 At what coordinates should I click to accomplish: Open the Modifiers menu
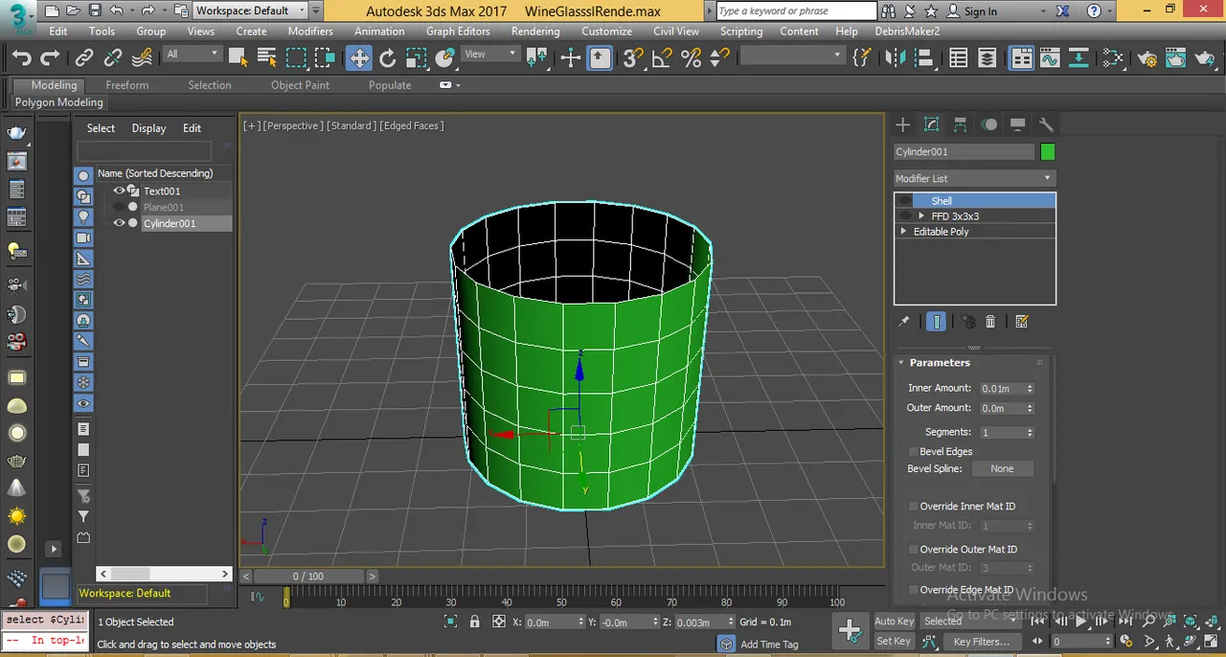point(310,31)
